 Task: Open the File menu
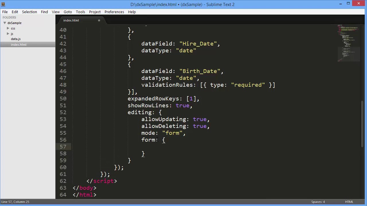pyautogui.click(x=5, y=12)
